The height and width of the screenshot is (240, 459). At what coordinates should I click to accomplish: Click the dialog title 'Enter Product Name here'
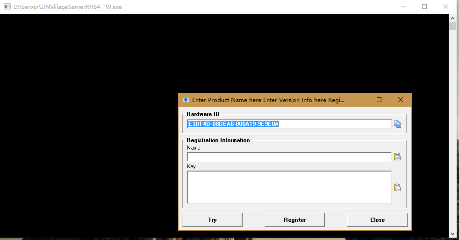coord(227,100)
